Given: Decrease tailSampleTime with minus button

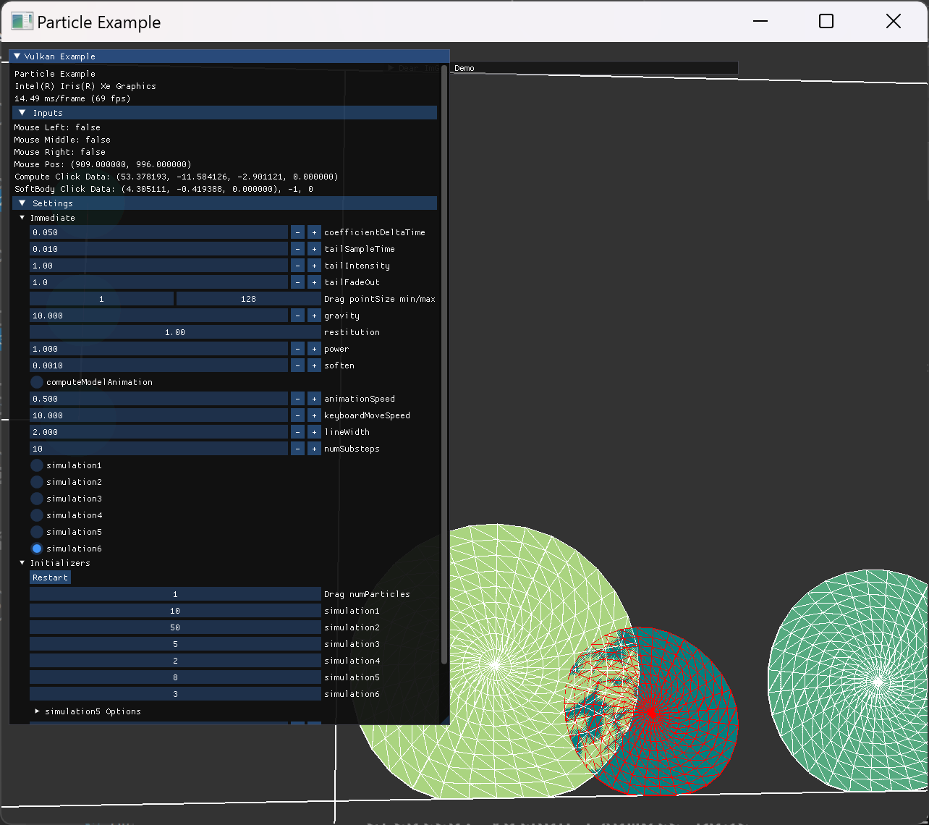Looking at the screenshot, I should [x=297, y=249].
